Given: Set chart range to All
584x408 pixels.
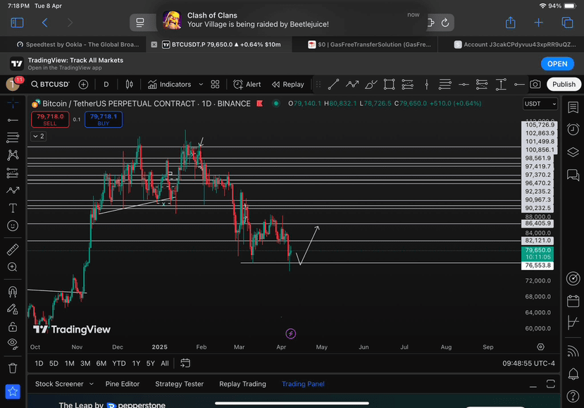Looking at the screenshot, I should click(x=165, y=364).
